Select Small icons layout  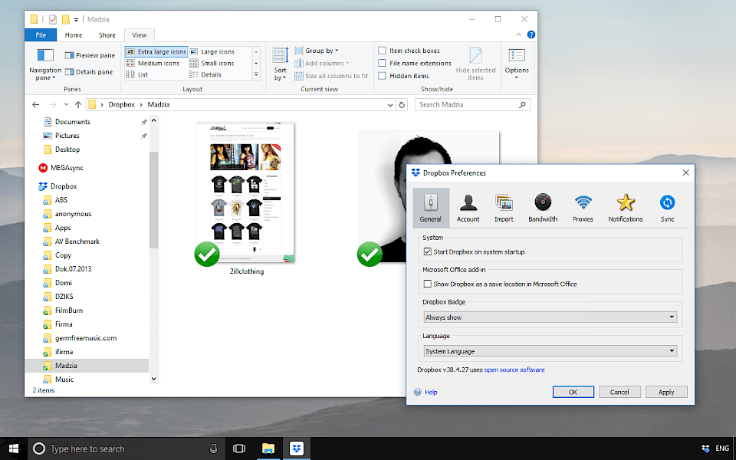click(x=212, y=63)
